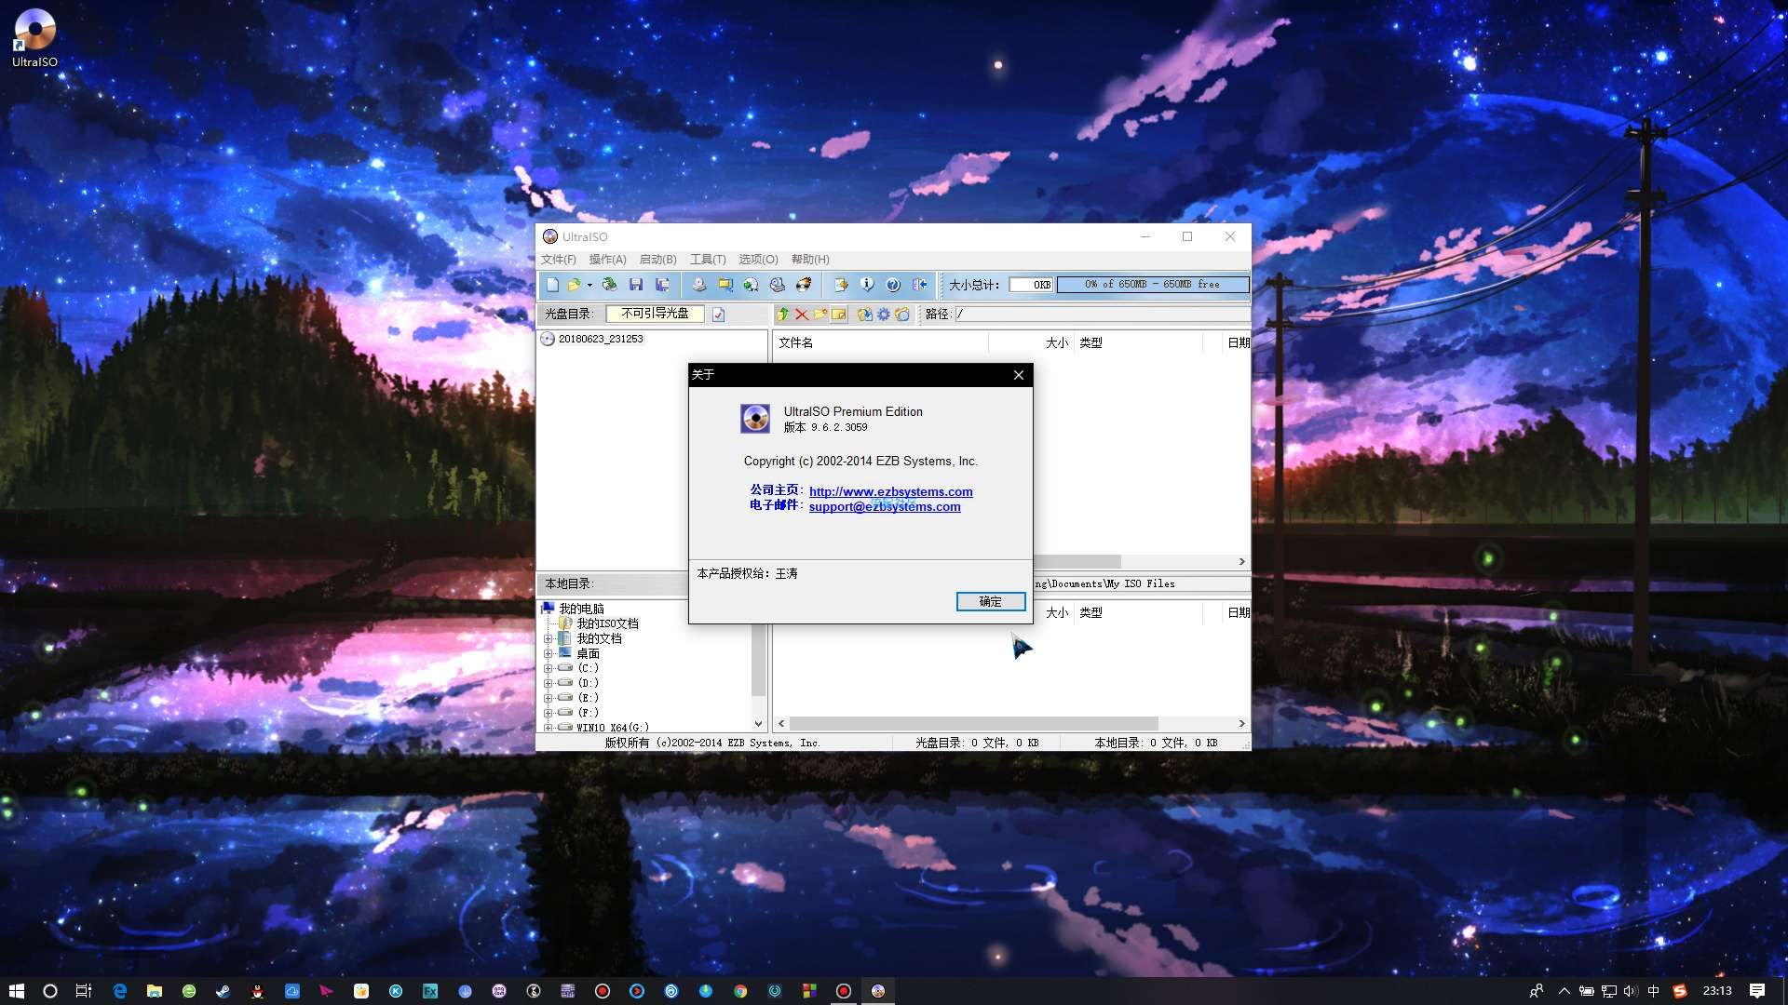Click the green Up folder arrow icon

tap(783, 315)
